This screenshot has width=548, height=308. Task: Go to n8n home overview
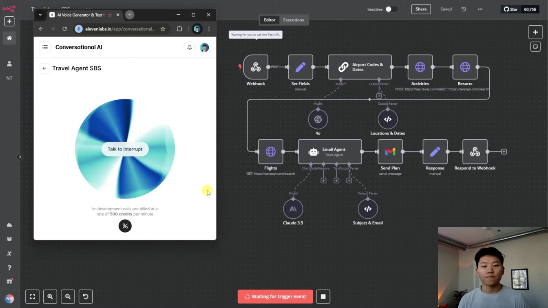[x=9, y=38]
